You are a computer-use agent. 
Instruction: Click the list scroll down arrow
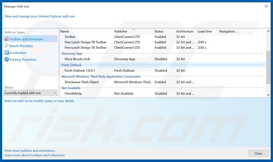point(268,95)
